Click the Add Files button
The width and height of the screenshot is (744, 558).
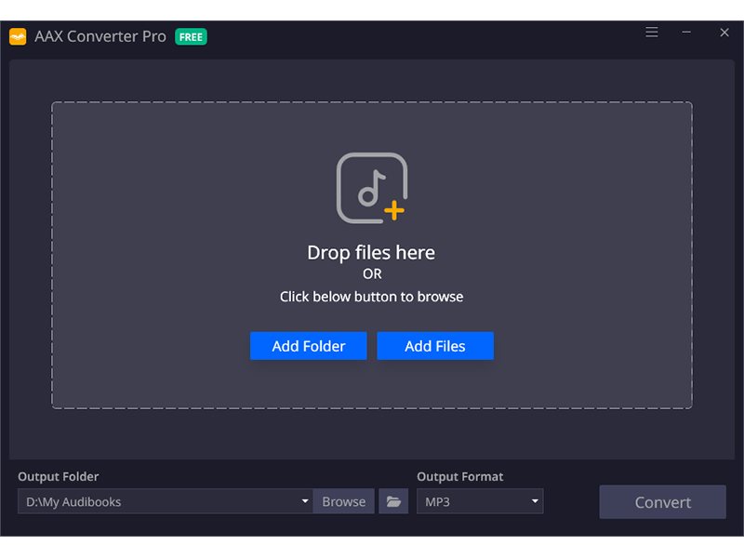click(435, 346)
